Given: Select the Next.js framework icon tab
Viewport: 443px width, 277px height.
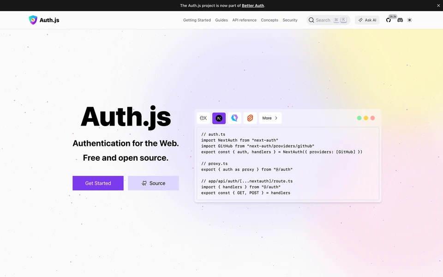Looking at the screenshot, I should tap(219, 118).
